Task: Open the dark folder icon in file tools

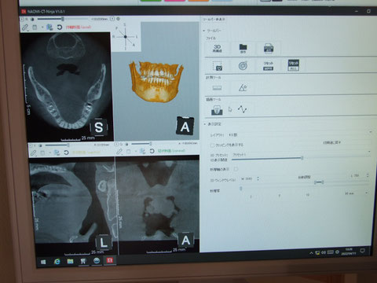Action: point(243,49)
